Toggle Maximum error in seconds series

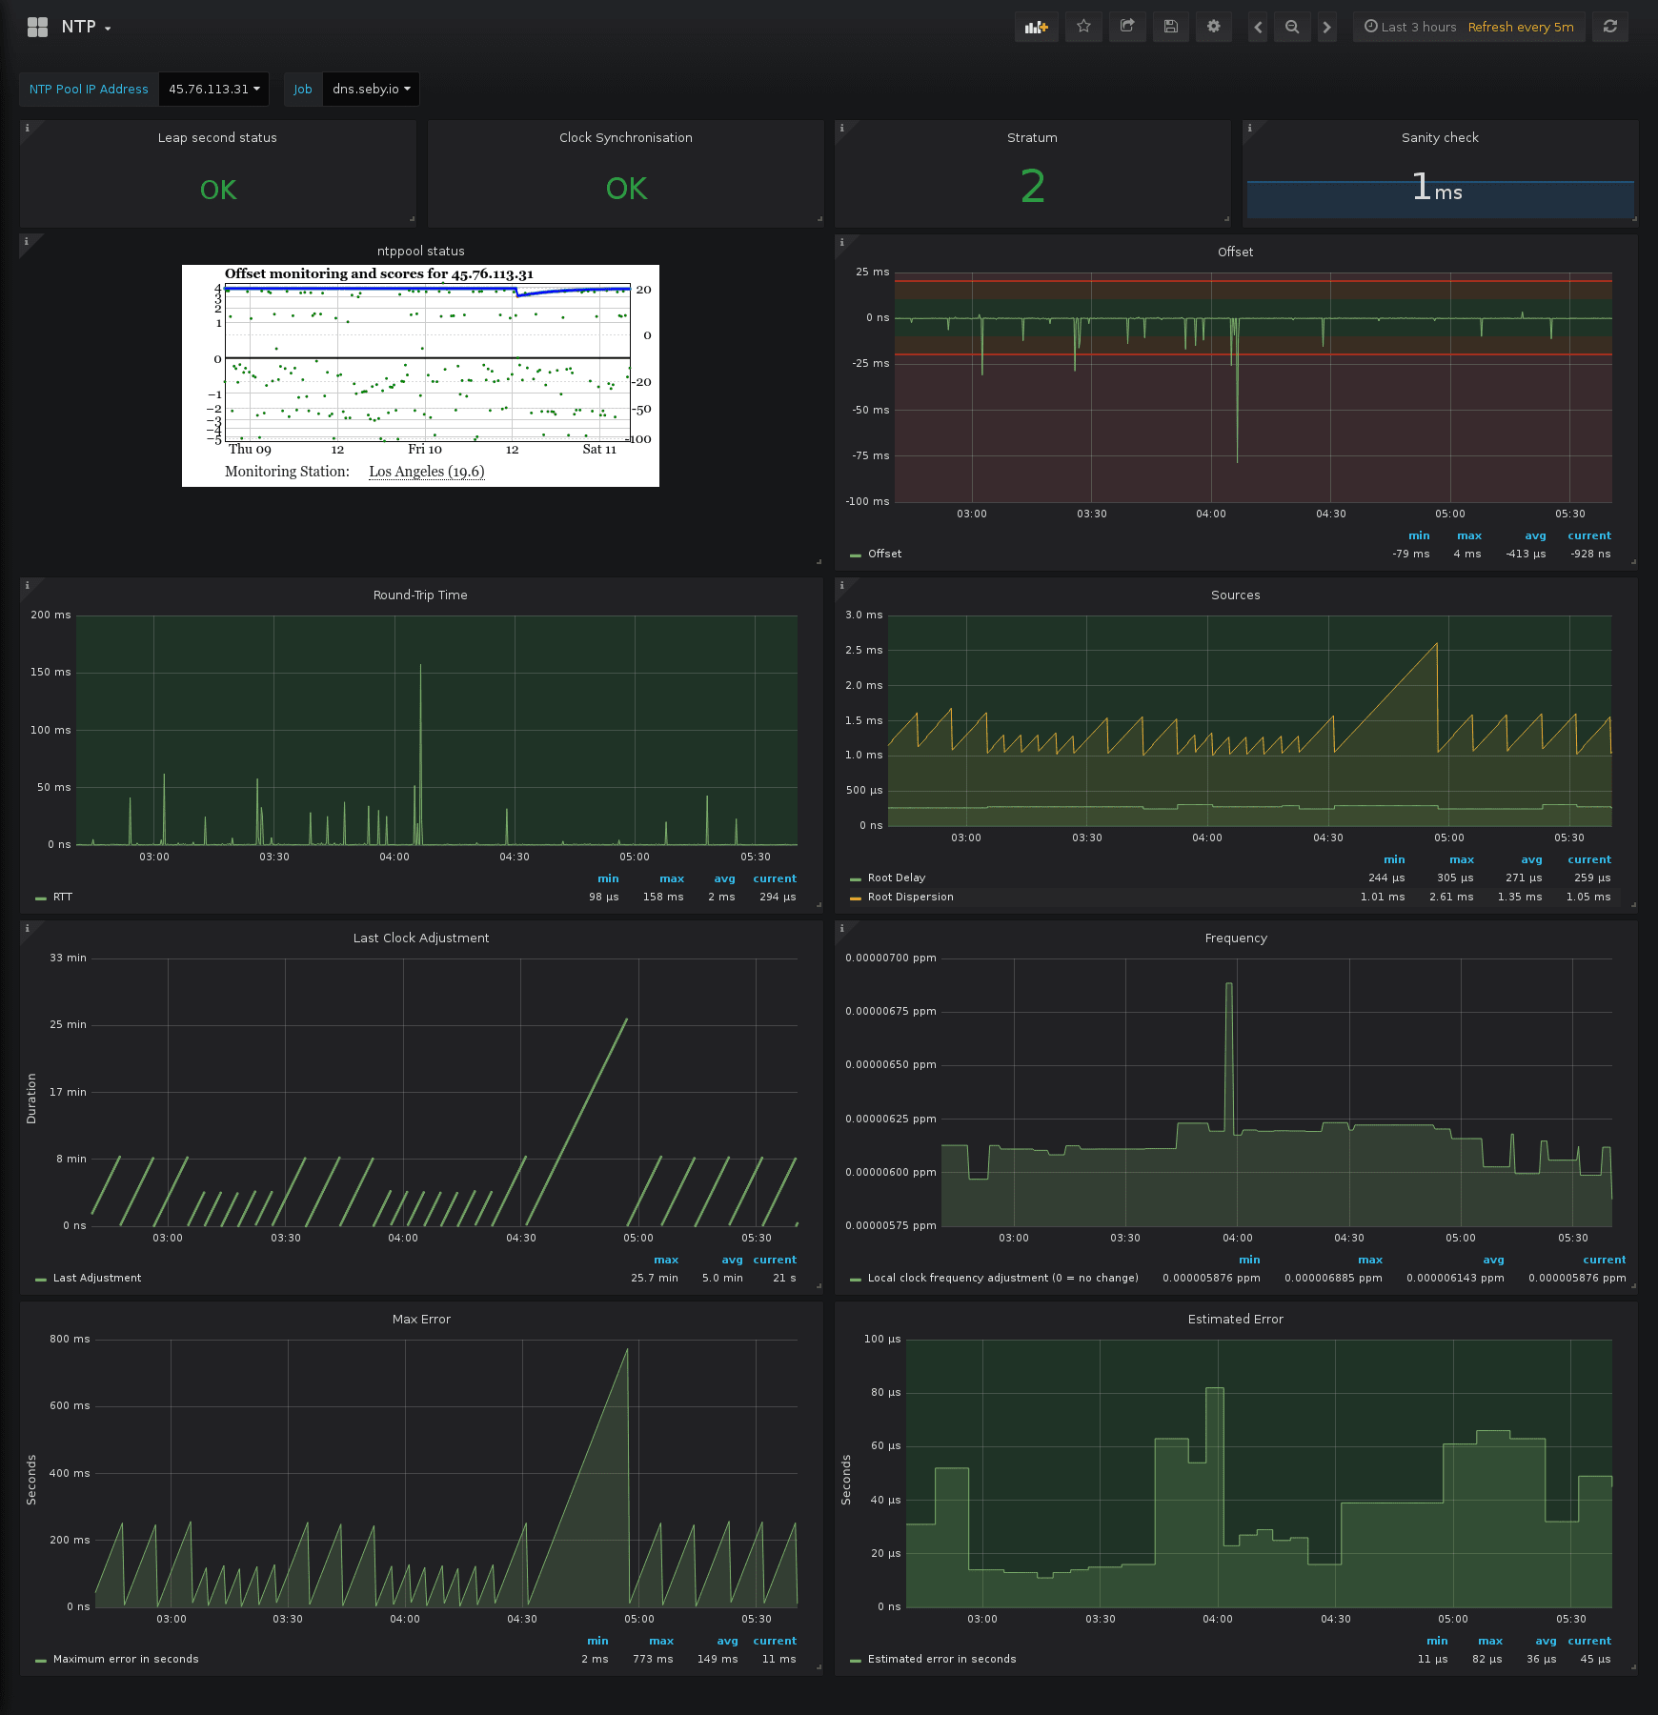[x=126, y=1659]
